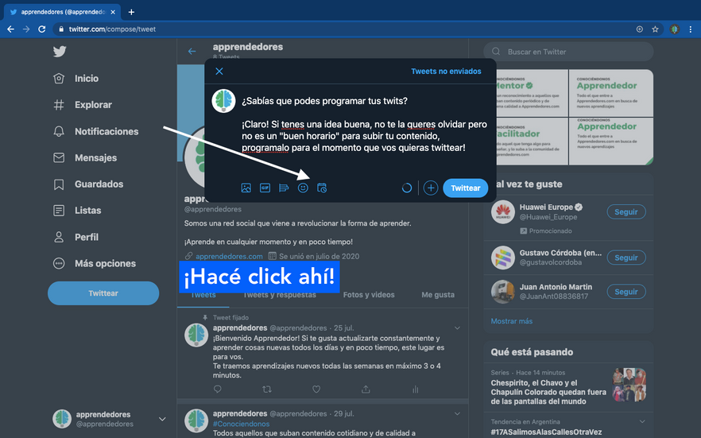
Task: Click the Perfil person icon
Action: pos(59,237)
